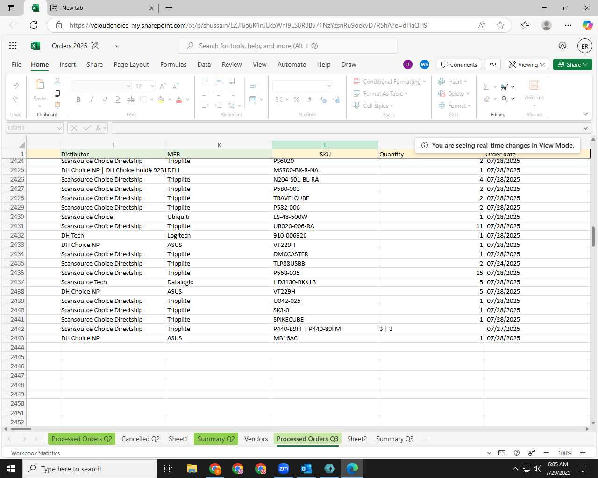Select the Format Painter brush icon
The width and height of the screenshot is (598, 478).
coord(57,105)
